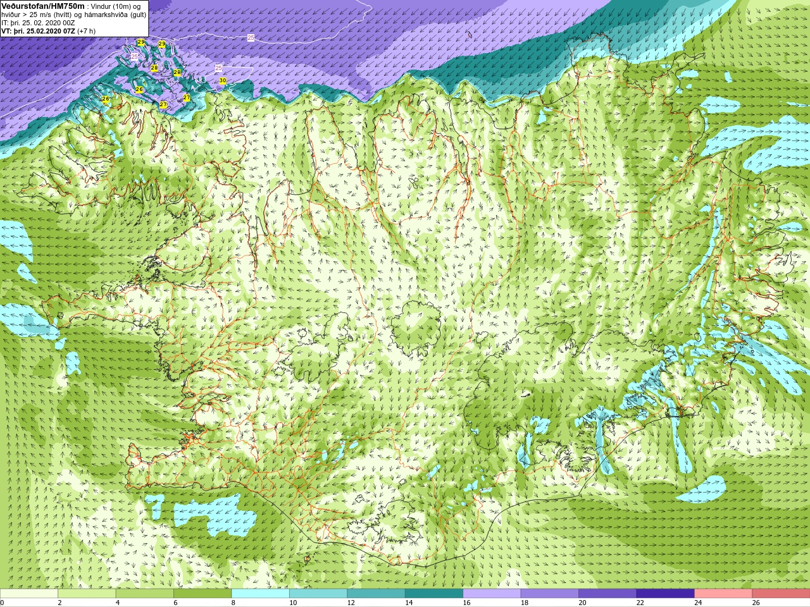810x607 pixels.
Task: Click the legend scale value 4
Action: [118, 603]
